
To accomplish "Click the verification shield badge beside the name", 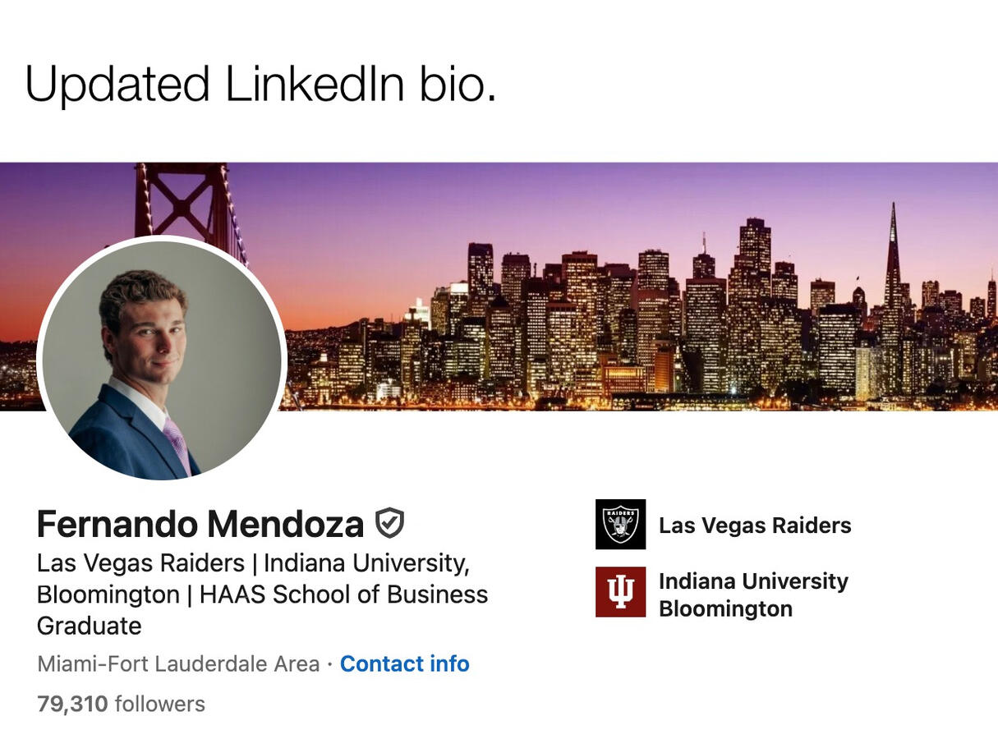I will point(389,523).
